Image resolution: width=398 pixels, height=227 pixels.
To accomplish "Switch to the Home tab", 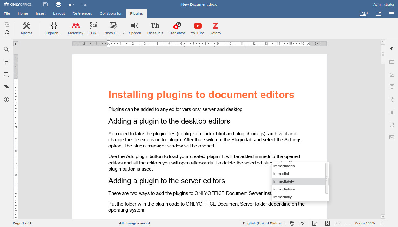I will coord(23,13).
